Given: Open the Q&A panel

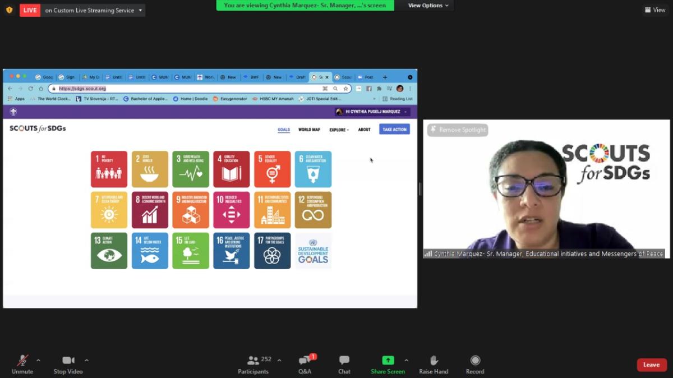Looking at the screenshot, I should click(x=305, y=364).
